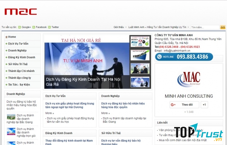
Task: Open center link thành lập doanh nghiệp Bắc Giang
Action: 125,120
